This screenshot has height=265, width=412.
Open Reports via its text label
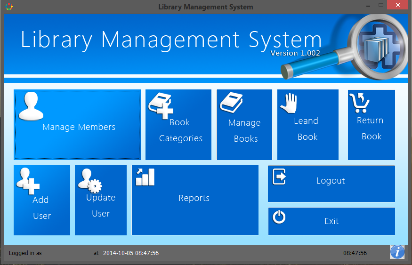[x=194, y=198]
